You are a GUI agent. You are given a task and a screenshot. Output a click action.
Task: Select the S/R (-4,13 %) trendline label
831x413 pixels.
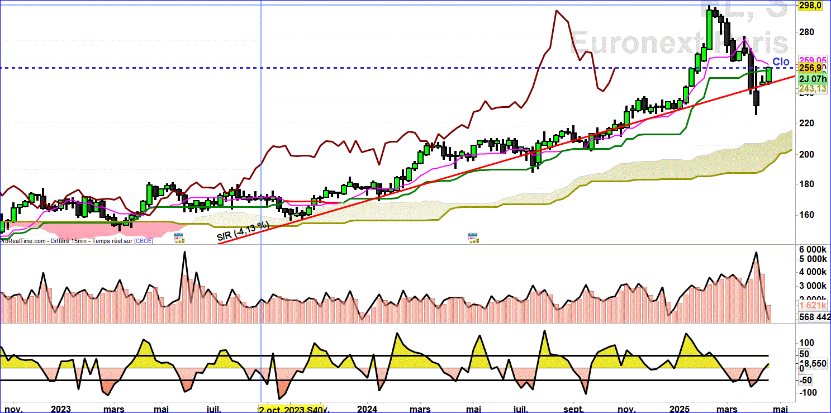(243, 232)
